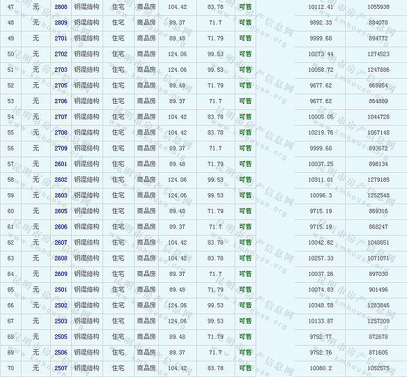Viewport: 407px width, 377px height.
Task: Open the 2608 room listing
Action: coord(60,258)
